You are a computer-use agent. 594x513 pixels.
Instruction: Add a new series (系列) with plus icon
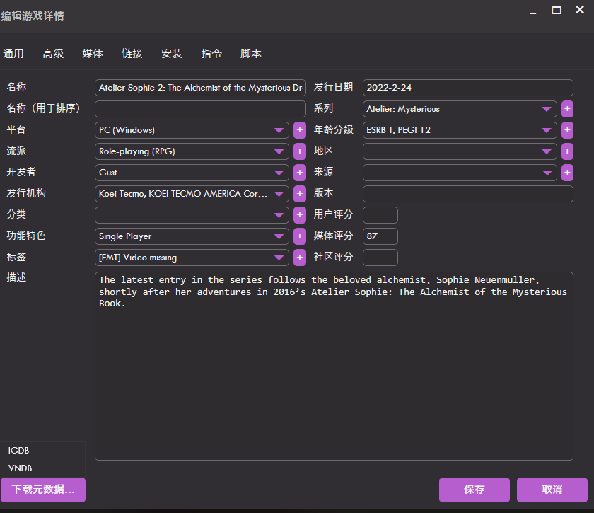[x=567, y=109]
